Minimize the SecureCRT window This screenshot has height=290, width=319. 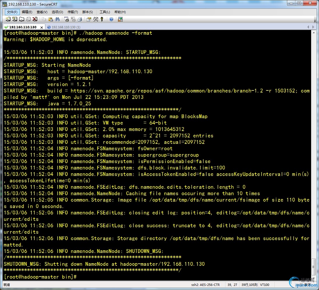(x=291, y=3)
